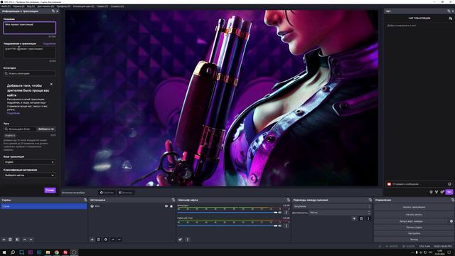Open chat users list icon
Screen dimensions: 455x256
tap(450, 18)
